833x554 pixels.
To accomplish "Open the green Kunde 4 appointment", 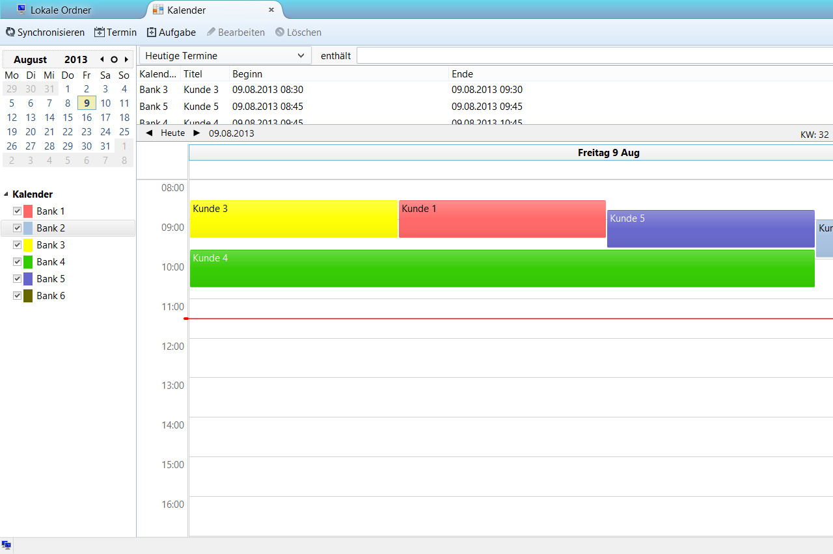I will (x=502, y=269).
